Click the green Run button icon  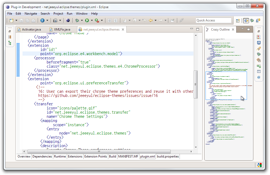pos(87,20)
